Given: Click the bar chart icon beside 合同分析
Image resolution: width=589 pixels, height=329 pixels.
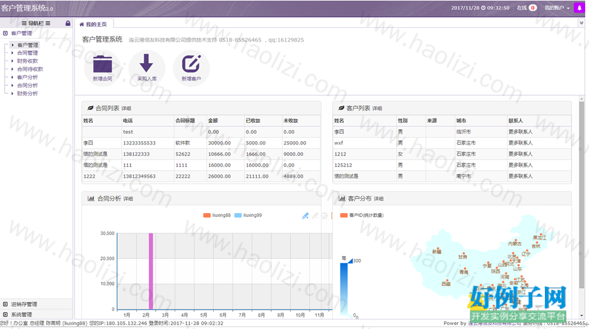Looking at the screenshot, I should (x=91, y=199).
